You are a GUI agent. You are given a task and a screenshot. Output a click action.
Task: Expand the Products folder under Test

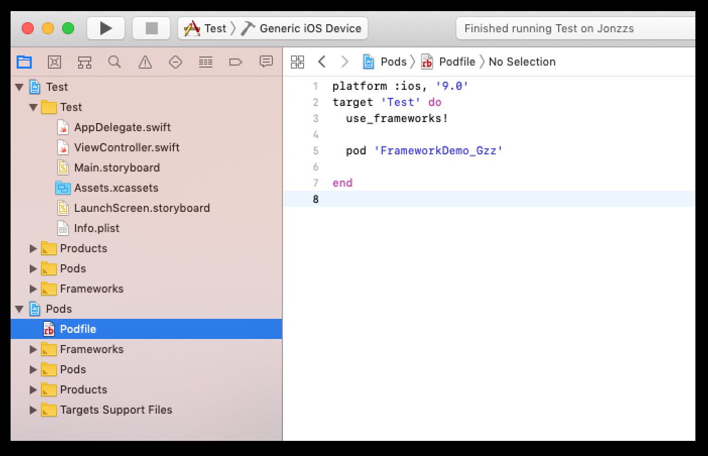(x=33, y=249)
